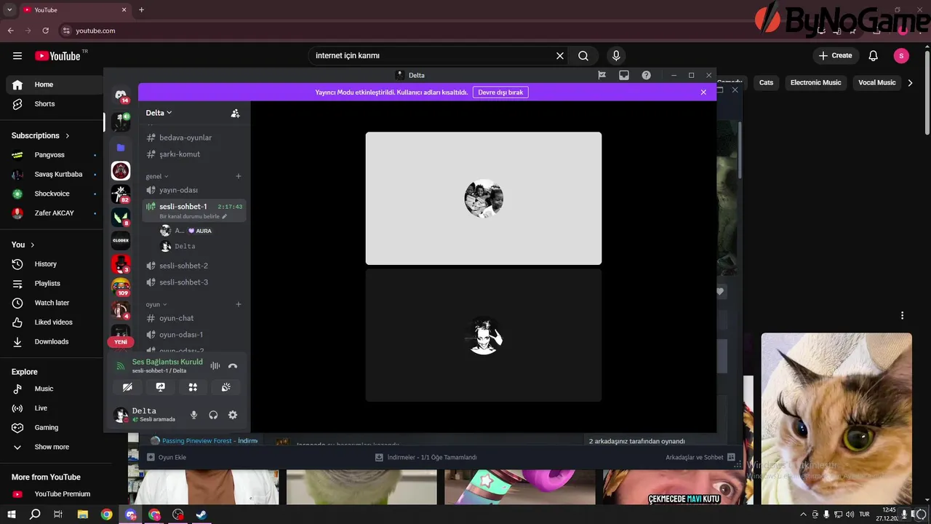Add a channel to oyun category
The width and height of the screenshot is (931, 524).
pyautogui.click(x=239, y=304)
